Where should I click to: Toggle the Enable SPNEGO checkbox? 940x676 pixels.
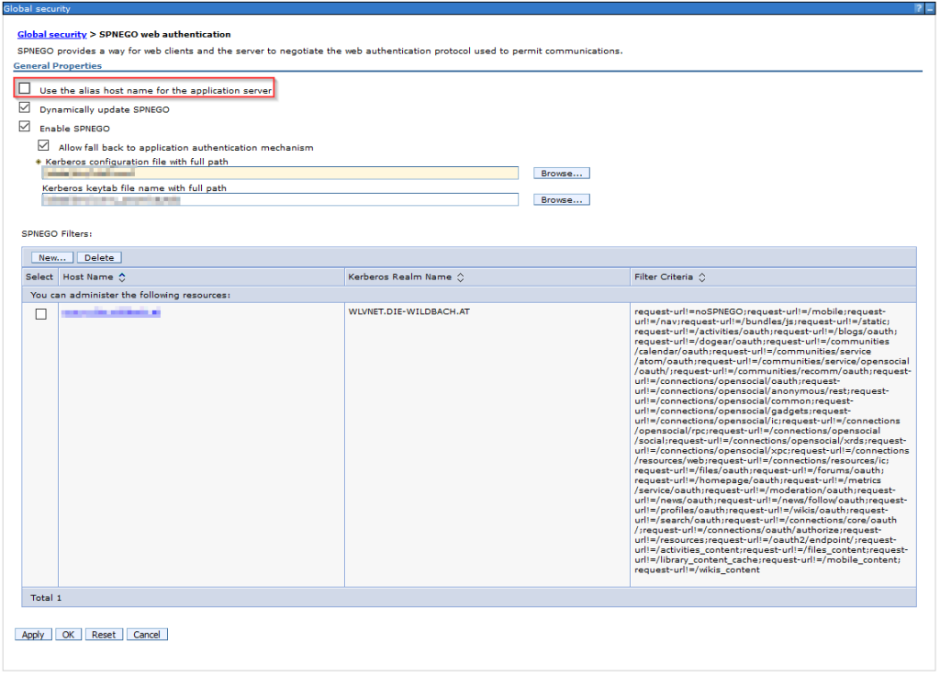pyautogui.click(x=25, y=128)
